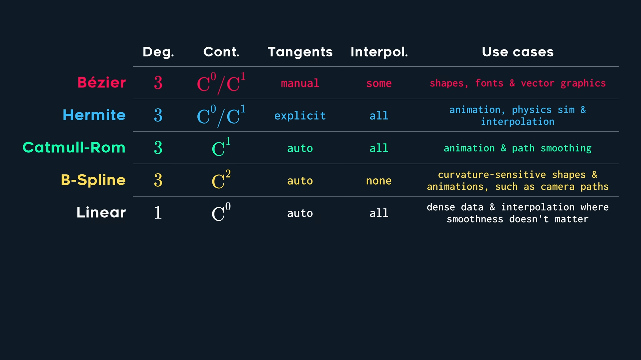This screenshot has height=360, width=641.
Task: Click 'none' in the B-Spline row
Action: coord(379,181)
